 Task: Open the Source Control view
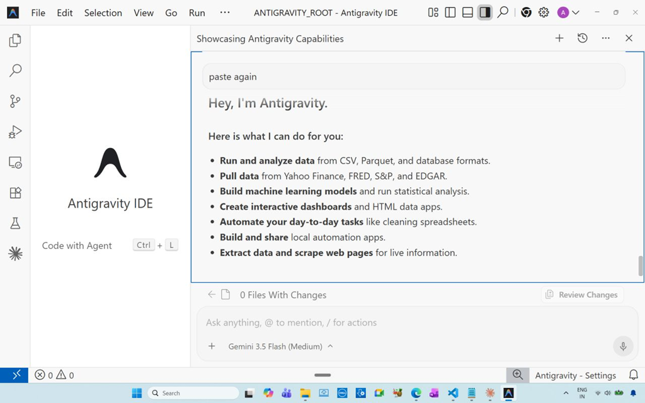(x=15, y=101)
